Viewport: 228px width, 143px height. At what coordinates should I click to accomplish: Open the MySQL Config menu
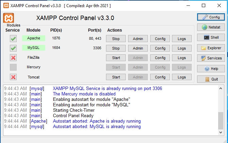pos(160,48)
